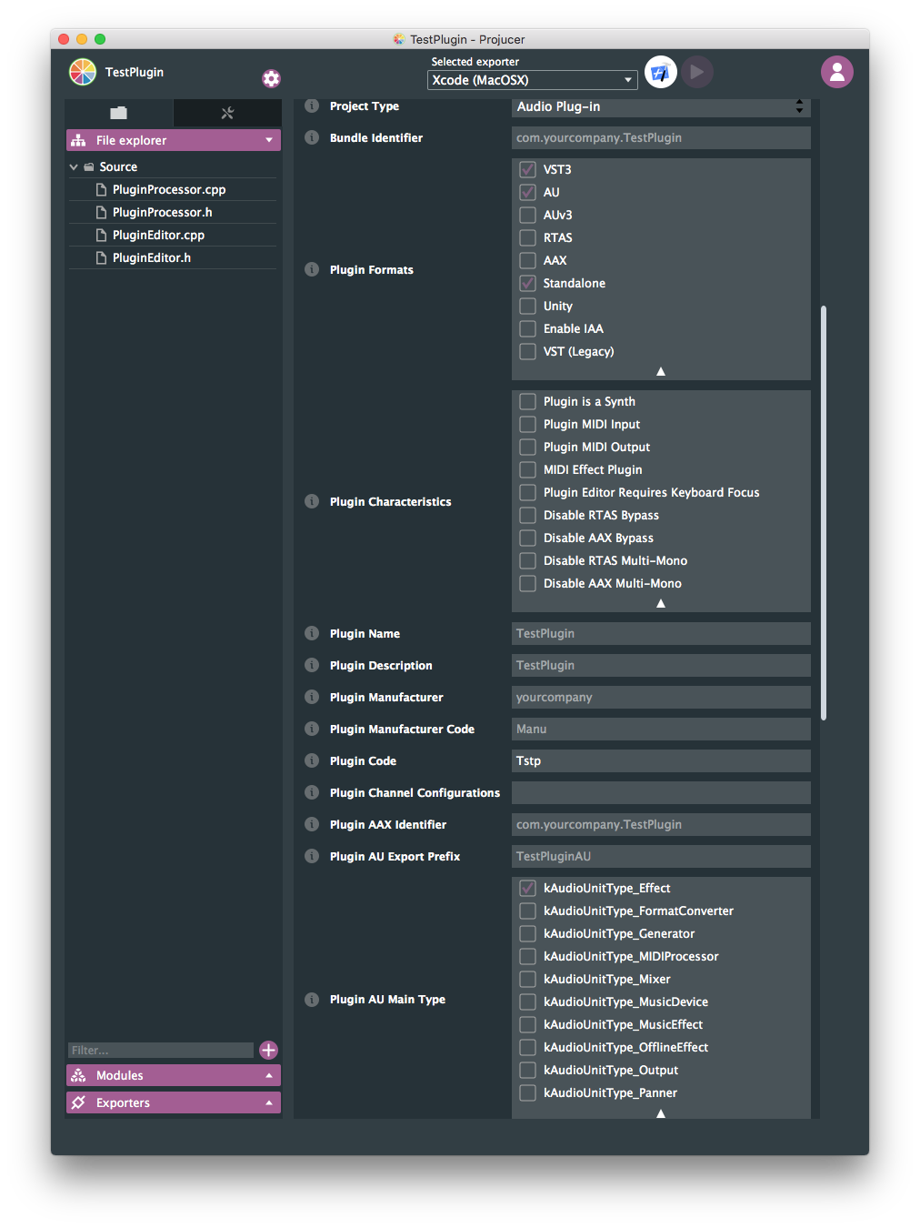The width and height of the screenshot is (920, 1228).
Task: Show info for Plugin Code
Action: pos(312,760)
